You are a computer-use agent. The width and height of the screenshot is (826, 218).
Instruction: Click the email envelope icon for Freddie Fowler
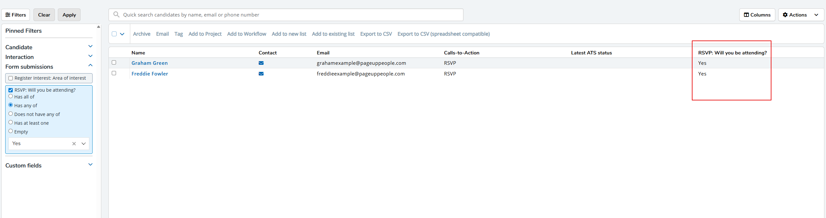click(x=261, y=74)
